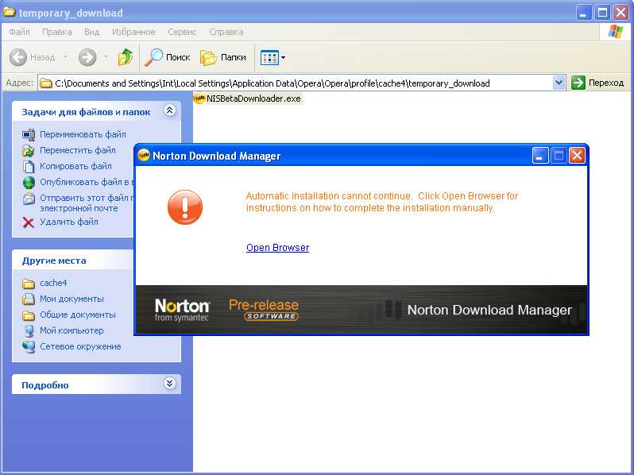Open Поиск search in toolbar

click(168, 57)
